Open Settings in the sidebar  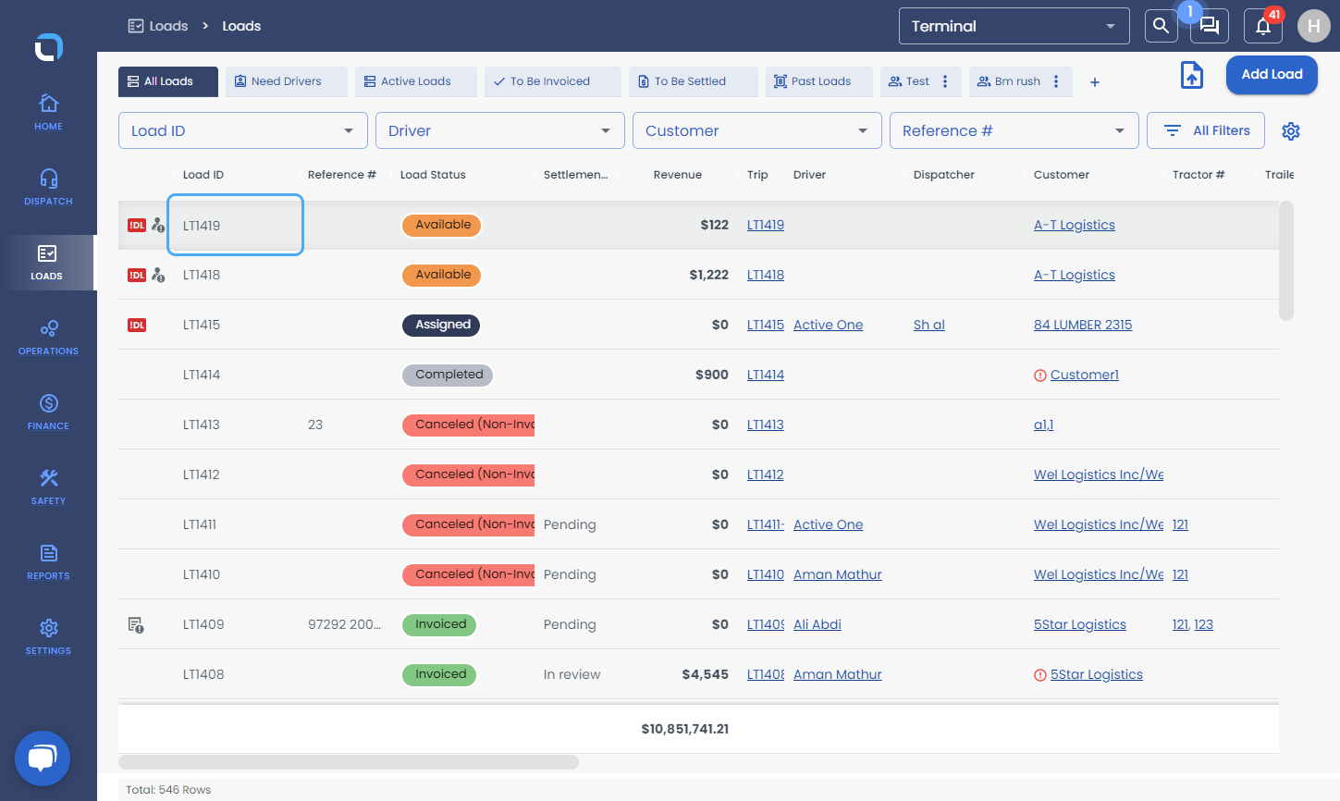click(48, 636)
